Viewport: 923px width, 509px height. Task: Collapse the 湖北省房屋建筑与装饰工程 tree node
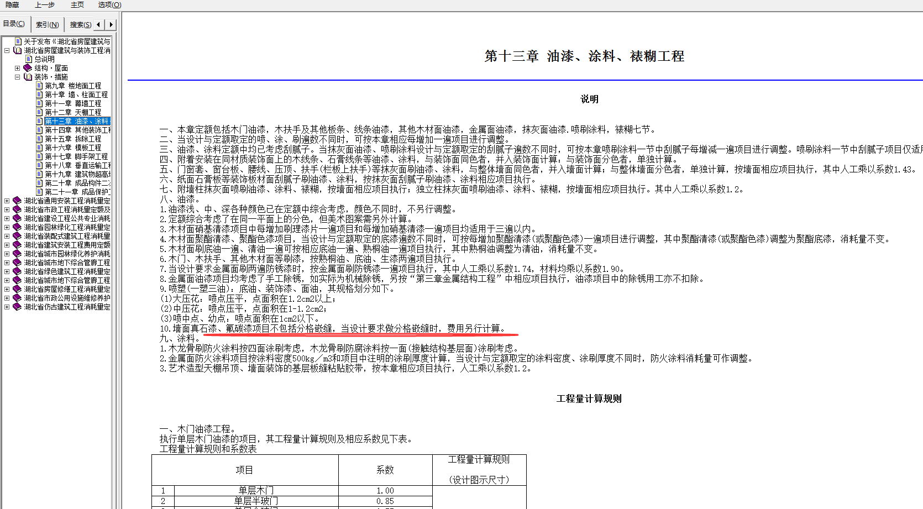point(7,50)
